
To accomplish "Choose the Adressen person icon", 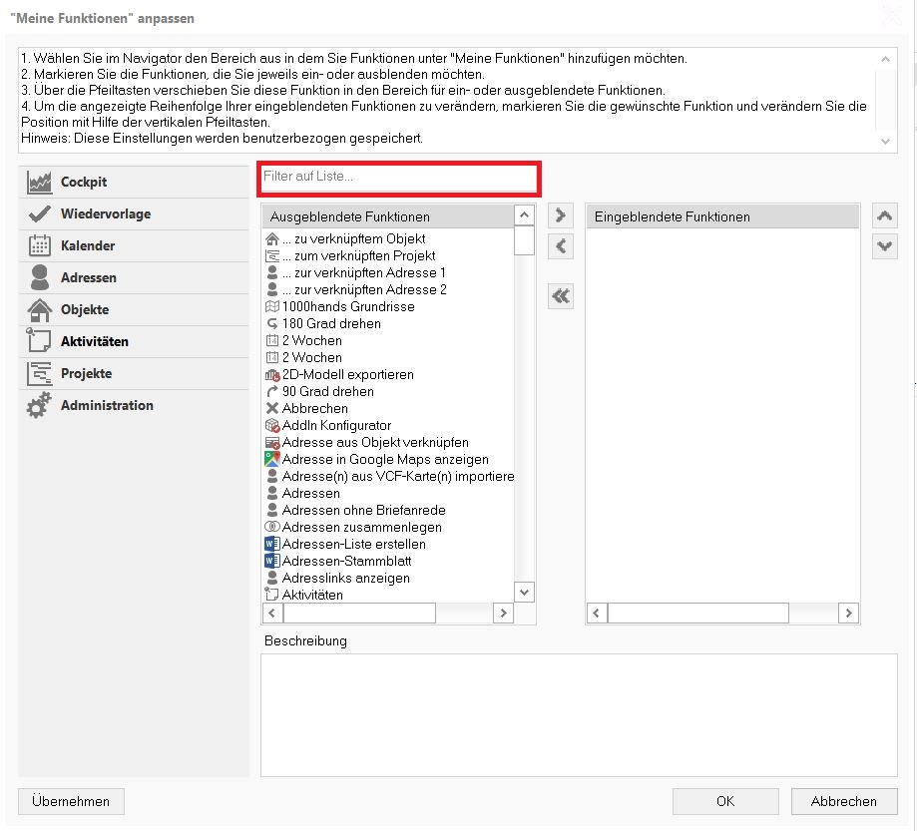I will pyautogui.click(x=40, y=278).
